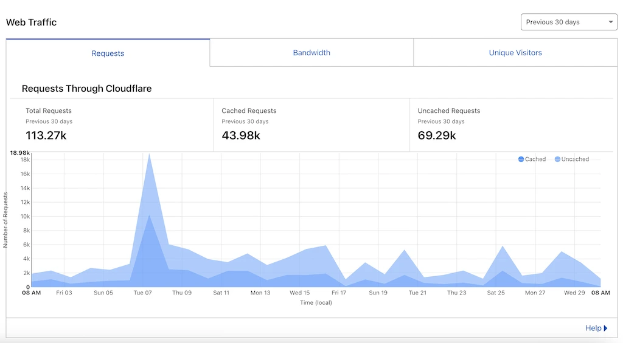Open the Previous 30 days dropdown
The width and height of the screenshot is (623, 343).
(568, 22)
